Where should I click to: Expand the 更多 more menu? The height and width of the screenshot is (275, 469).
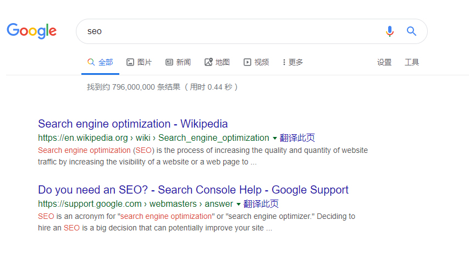(293, 62)
